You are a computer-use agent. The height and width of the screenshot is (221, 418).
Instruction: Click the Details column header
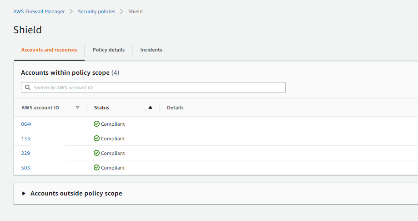click(x=175, y=108)
